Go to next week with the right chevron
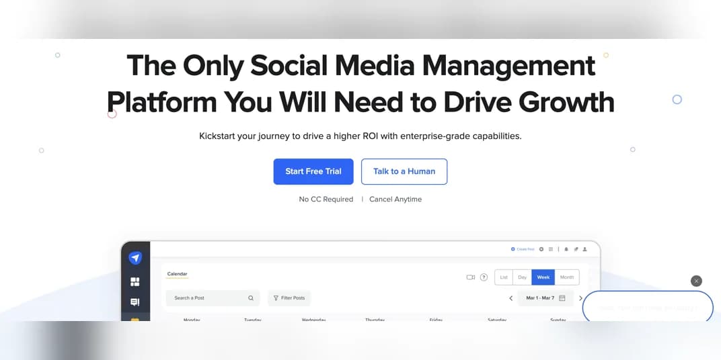 [x=580, y=298]
